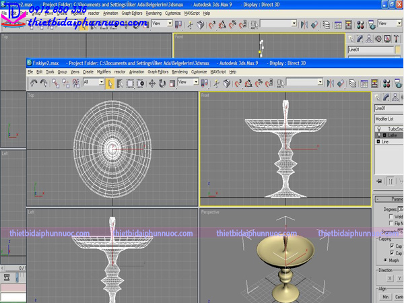Open Select by Name in front window
Screen dimensions: 404x303
(x=120, y=83)
